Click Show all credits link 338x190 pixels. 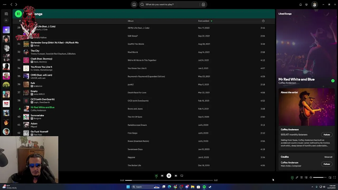tap(328, 157)
